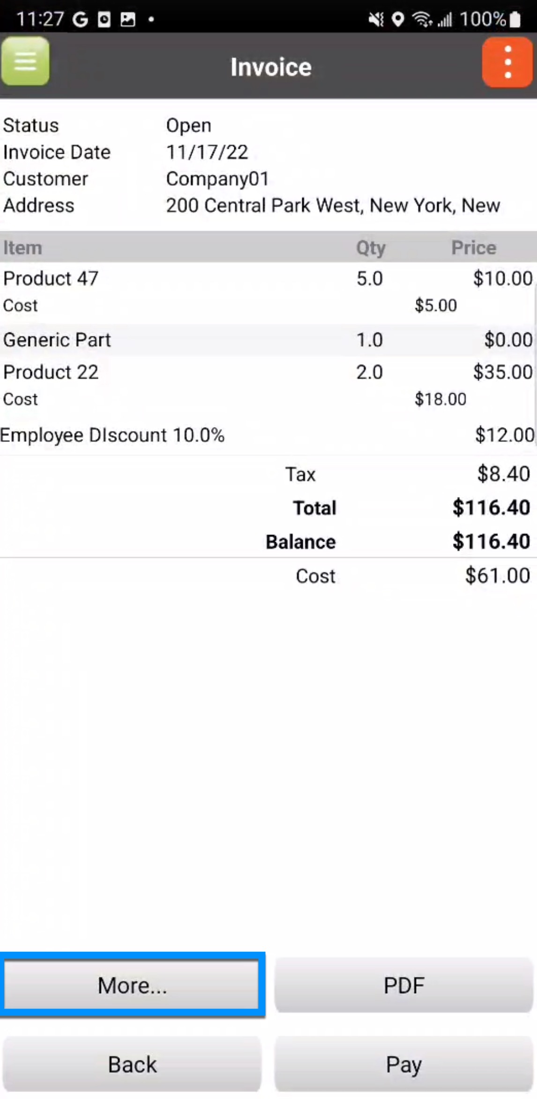This screenshot has height=1099, width=537.
Task: Select the Product 22 line item
Action: coord(51,372)
